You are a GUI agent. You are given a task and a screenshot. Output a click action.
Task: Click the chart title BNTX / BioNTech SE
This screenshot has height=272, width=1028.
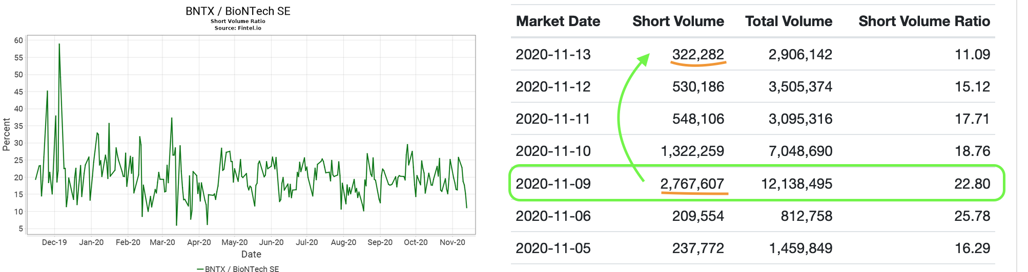point(238,11)
